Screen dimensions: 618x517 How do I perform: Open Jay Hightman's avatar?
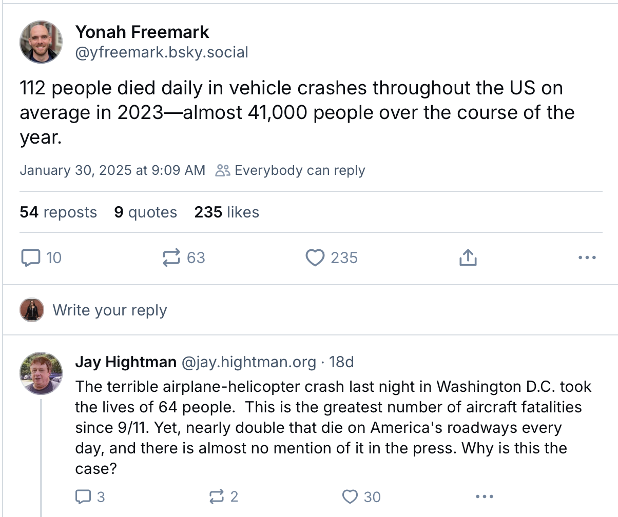tap(41, 373)
